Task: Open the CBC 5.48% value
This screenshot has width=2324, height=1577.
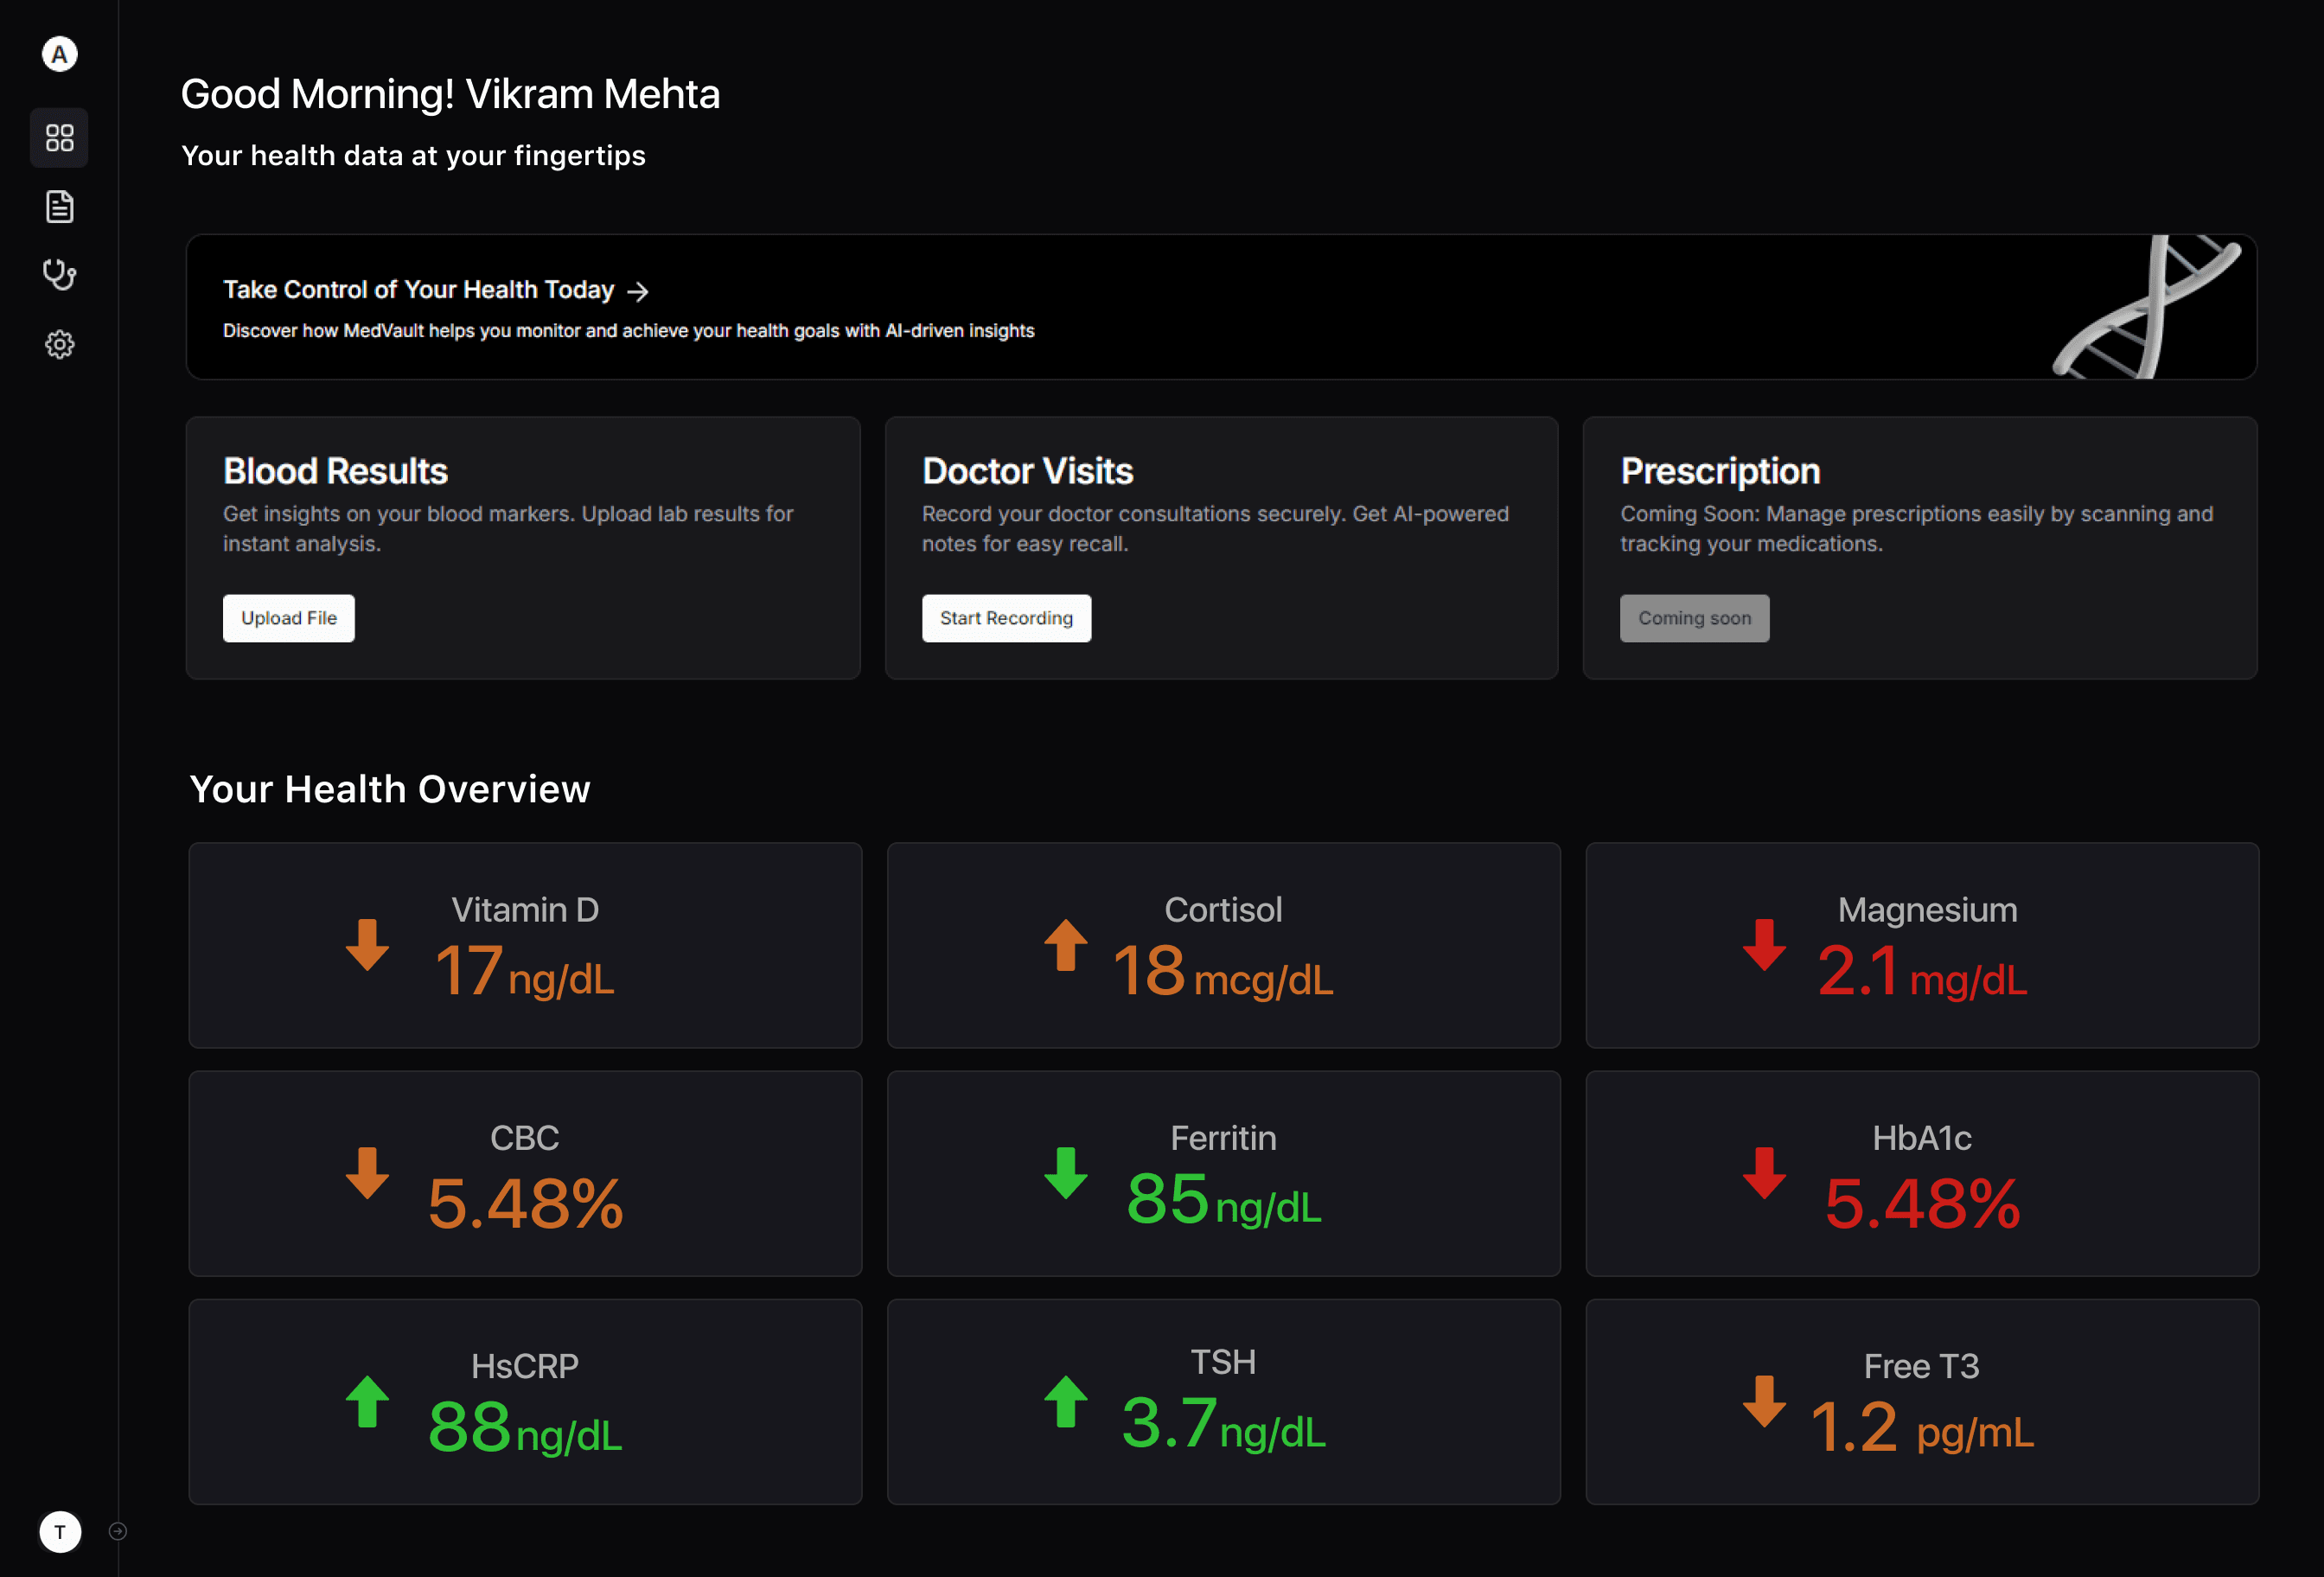Action: [x=525, y=1203]
